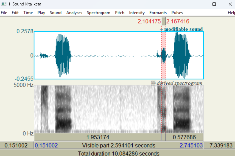Open the File menu
Image resolution: width=235 pixels, height=156 pixels.
pyautogui.click(x=4, y=13)
